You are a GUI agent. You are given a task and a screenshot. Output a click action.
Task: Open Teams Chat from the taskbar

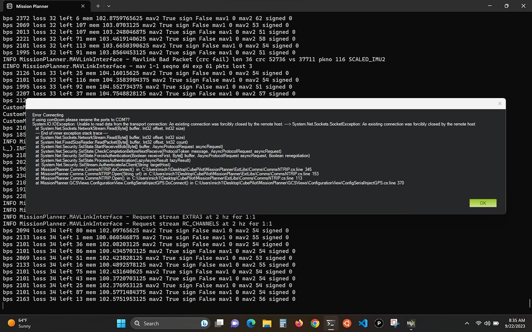click(x=234, y=323)
